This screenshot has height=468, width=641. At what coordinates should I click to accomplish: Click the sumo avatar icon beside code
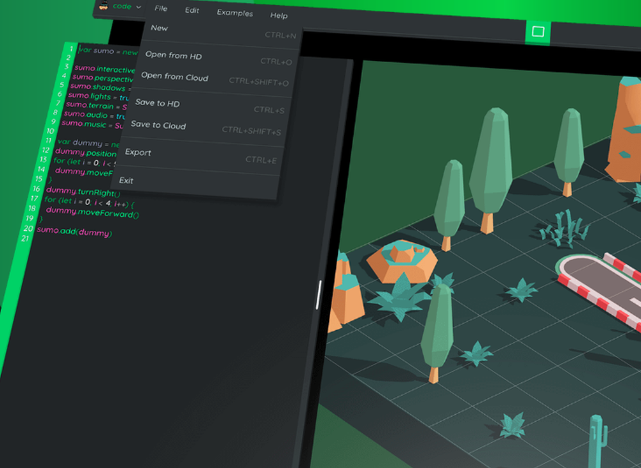(104, 5)
